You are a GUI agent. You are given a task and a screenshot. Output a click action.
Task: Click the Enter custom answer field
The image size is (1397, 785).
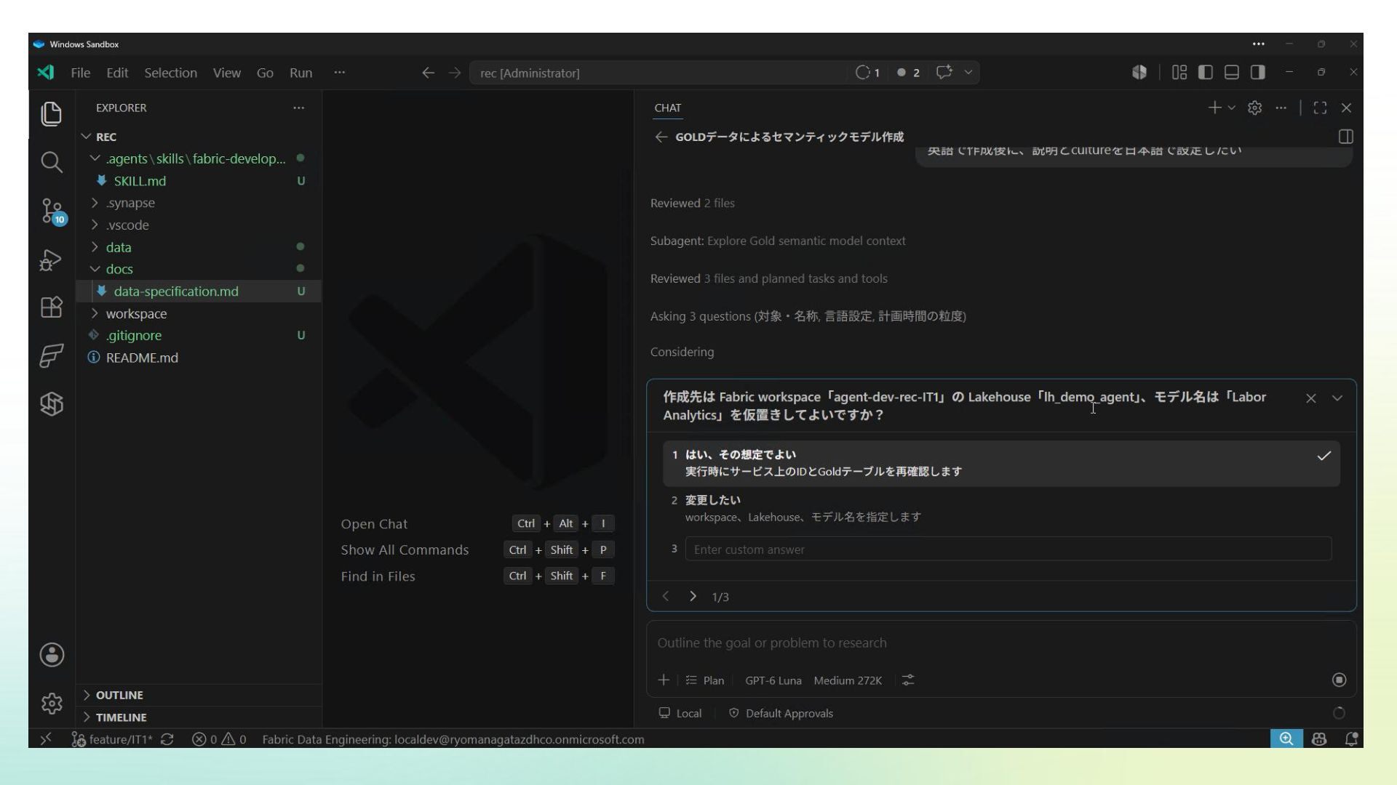pyautogui.click(x=1008, y=549)
